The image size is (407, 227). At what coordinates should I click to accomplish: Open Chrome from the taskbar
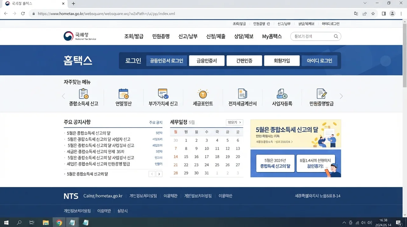tap(59, 223)
